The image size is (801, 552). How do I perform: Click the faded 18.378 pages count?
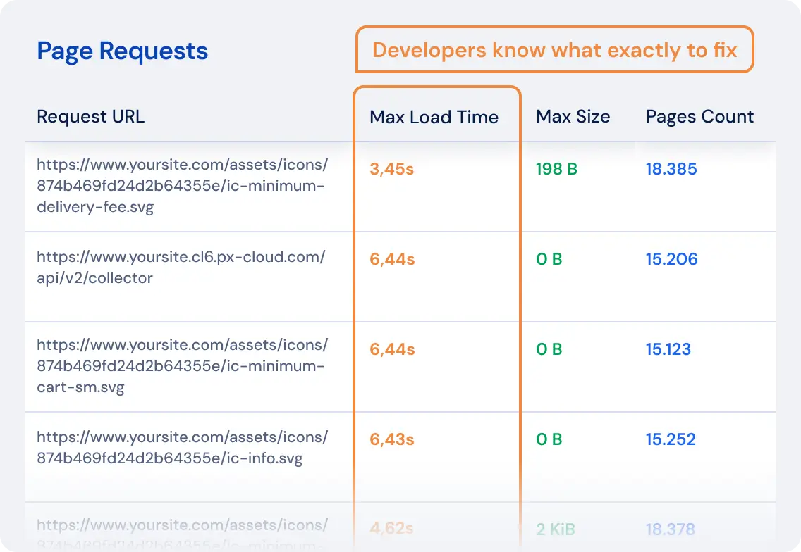coord(671,529)
